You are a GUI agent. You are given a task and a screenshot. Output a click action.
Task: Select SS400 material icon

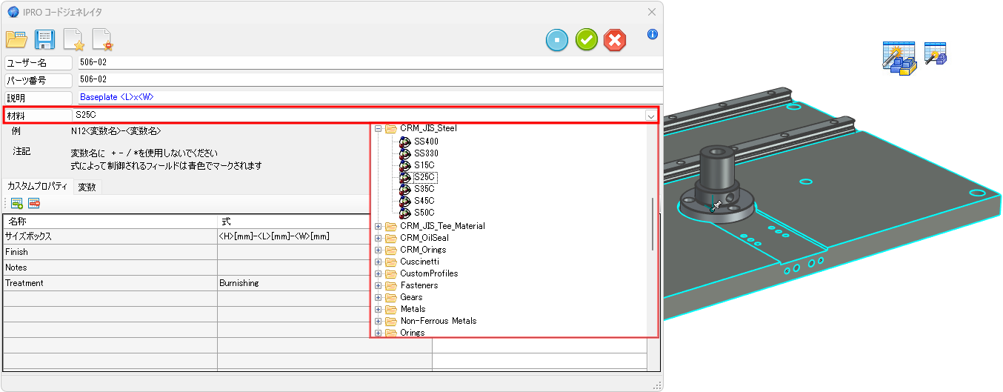click(x=405, y=141)
